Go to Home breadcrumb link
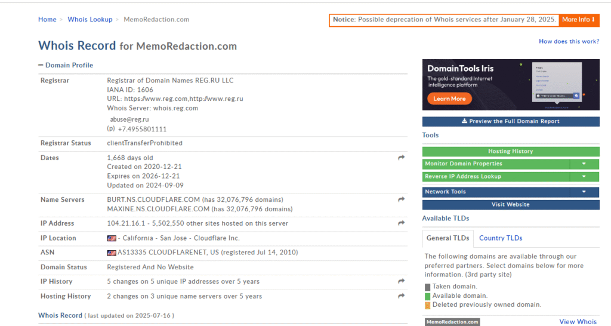The width and height of the screenshot is (611, 326). pyautogui.click(x=47, y=20)
